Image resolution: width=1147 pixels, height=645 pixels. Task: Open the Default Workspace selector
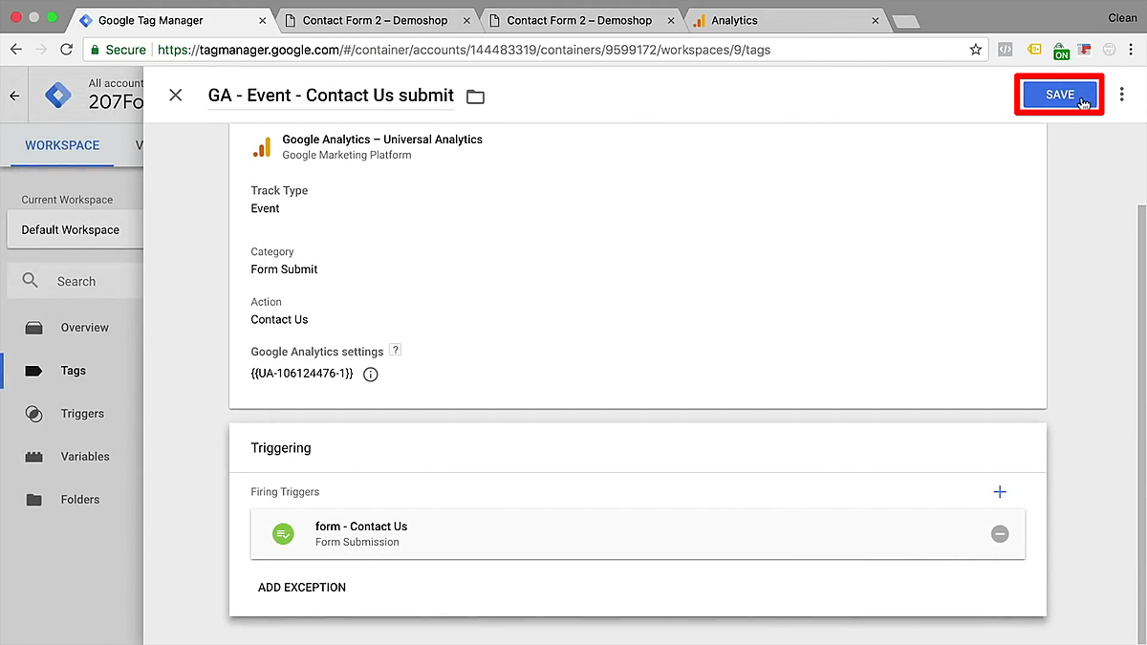(x=76, y=229)
